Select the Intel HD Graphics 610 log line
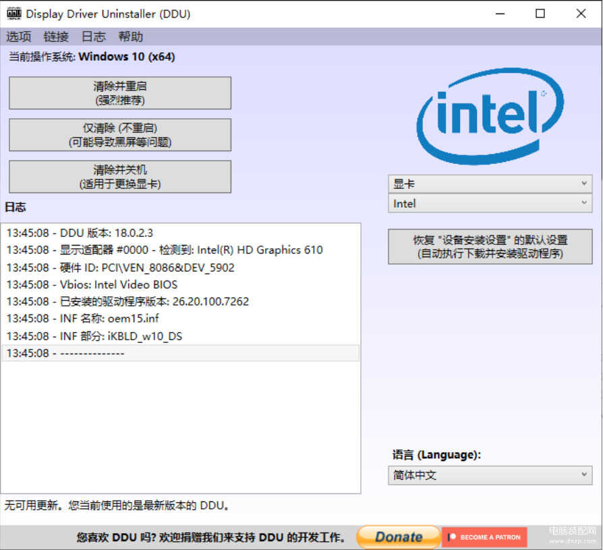Viewport: 603px width, 550px height. (x=165, y=250)
